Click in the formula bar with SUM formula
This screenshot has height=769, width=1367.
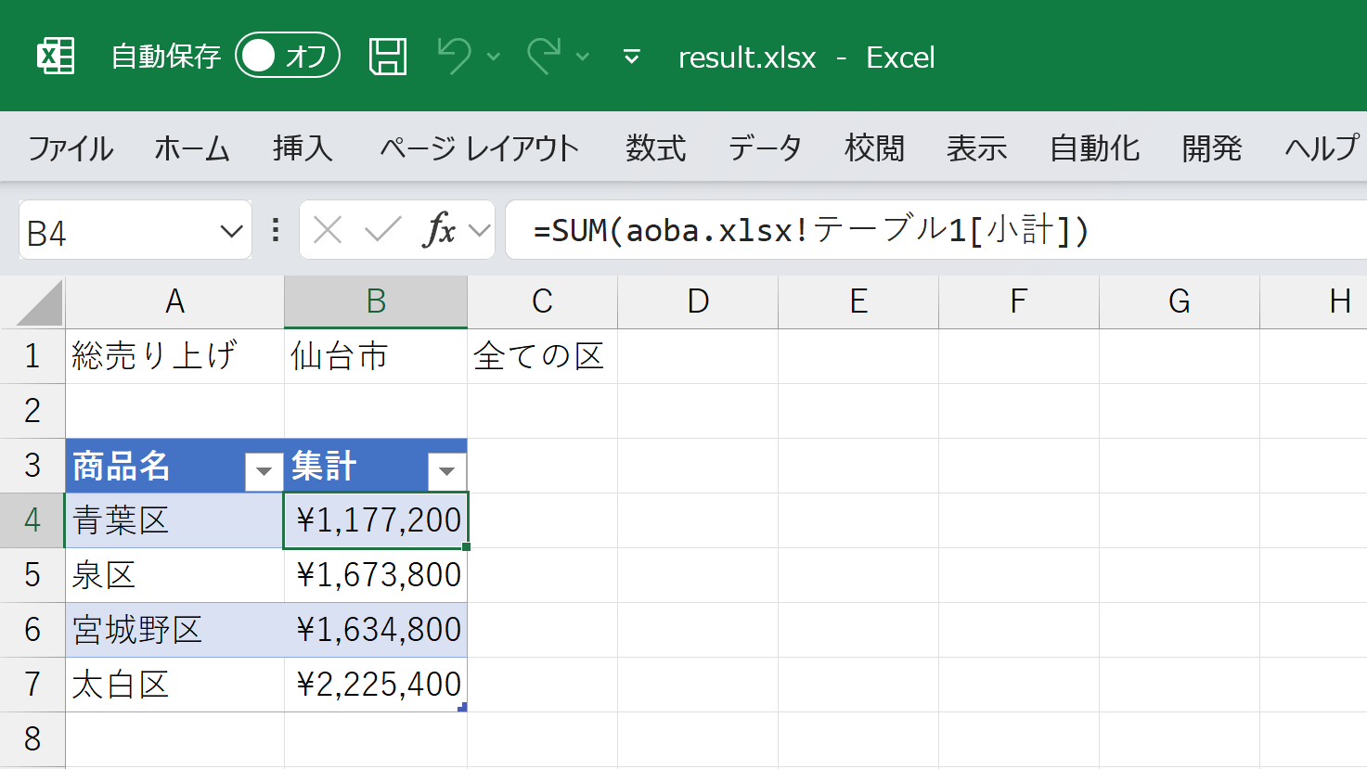tap(935, 230)
